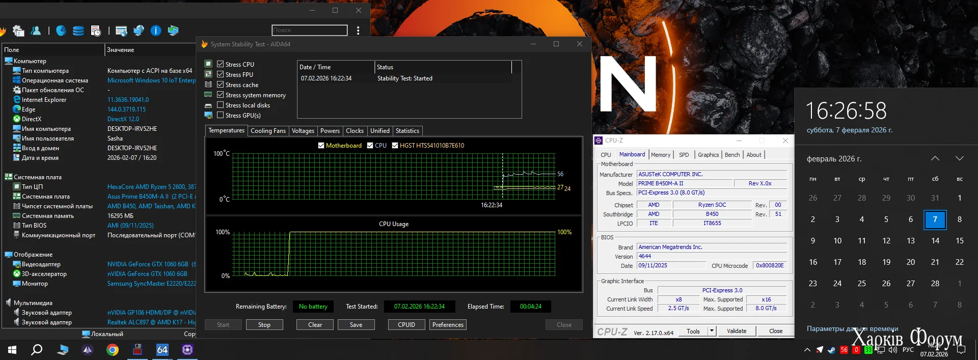
Task: Open the three-dot menu beside the search box
Action: click(358, 31)
